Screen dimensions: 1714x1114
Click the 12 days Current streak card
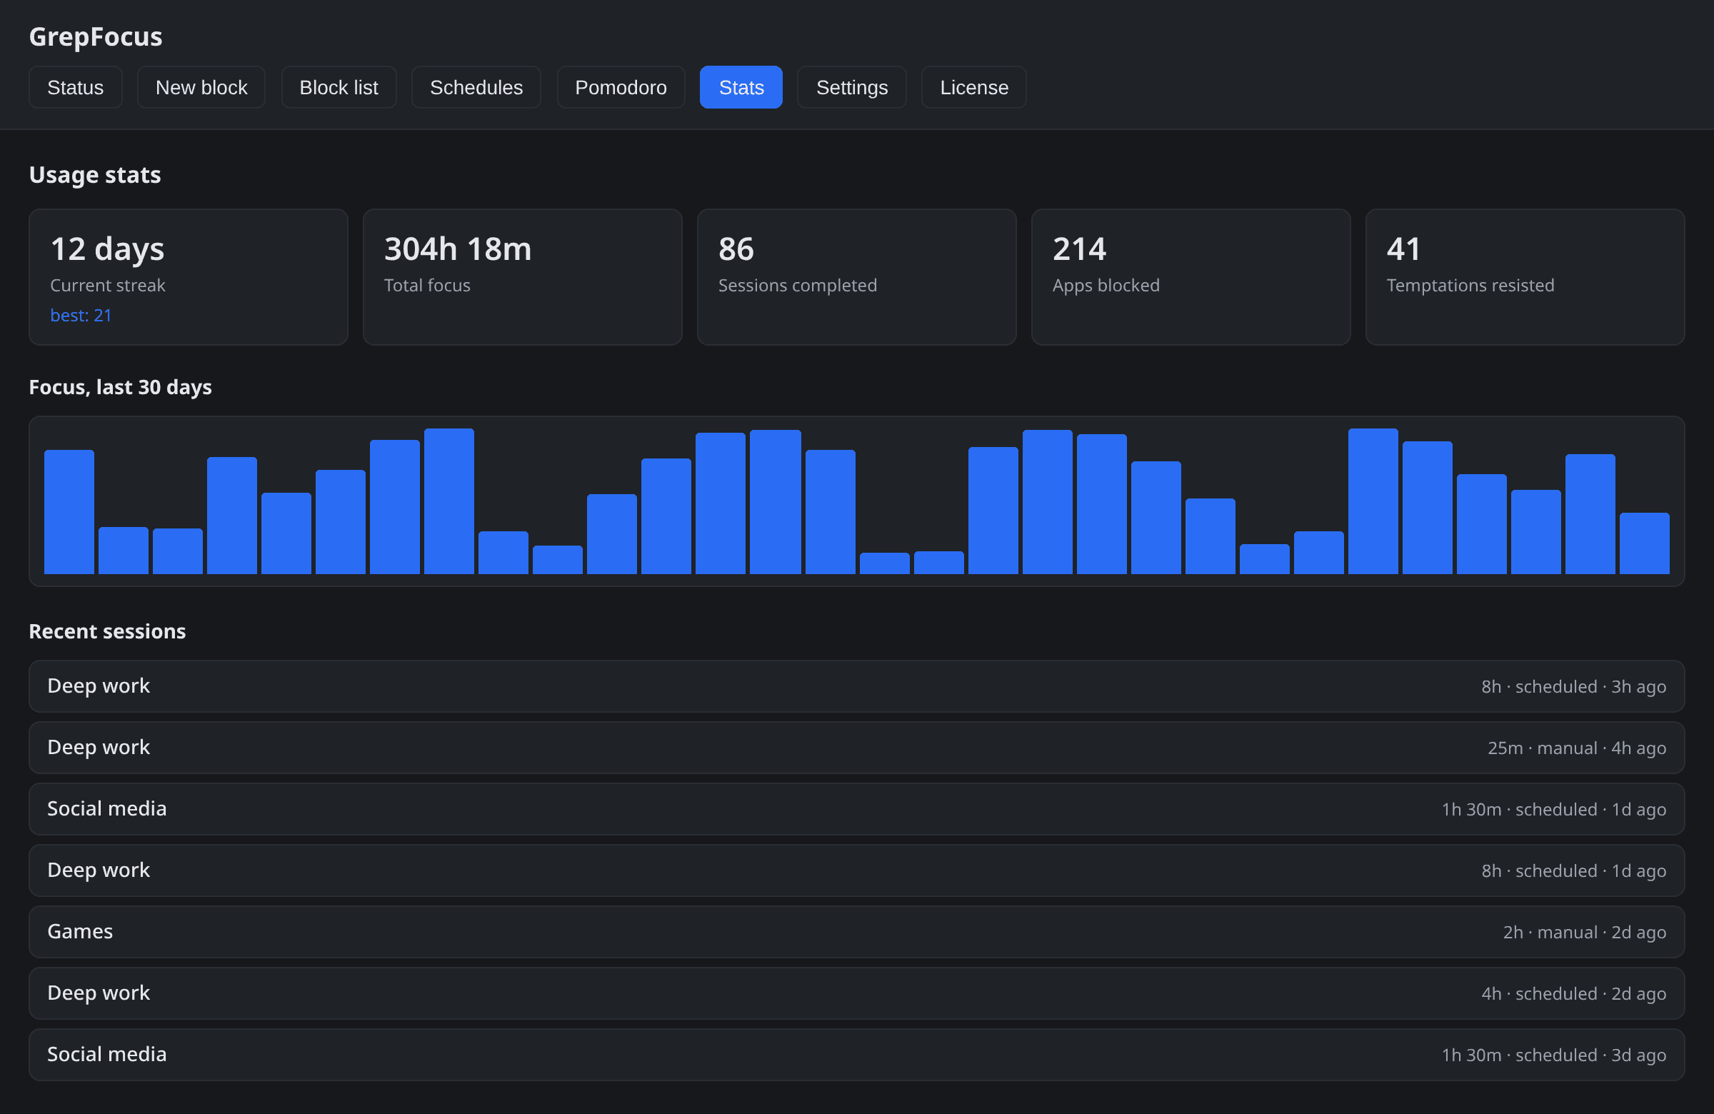[x=189, y=277]
